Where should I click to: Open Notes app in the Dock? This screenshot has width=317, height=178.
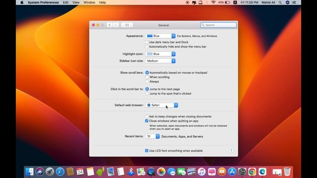click(x=90, y=172)
